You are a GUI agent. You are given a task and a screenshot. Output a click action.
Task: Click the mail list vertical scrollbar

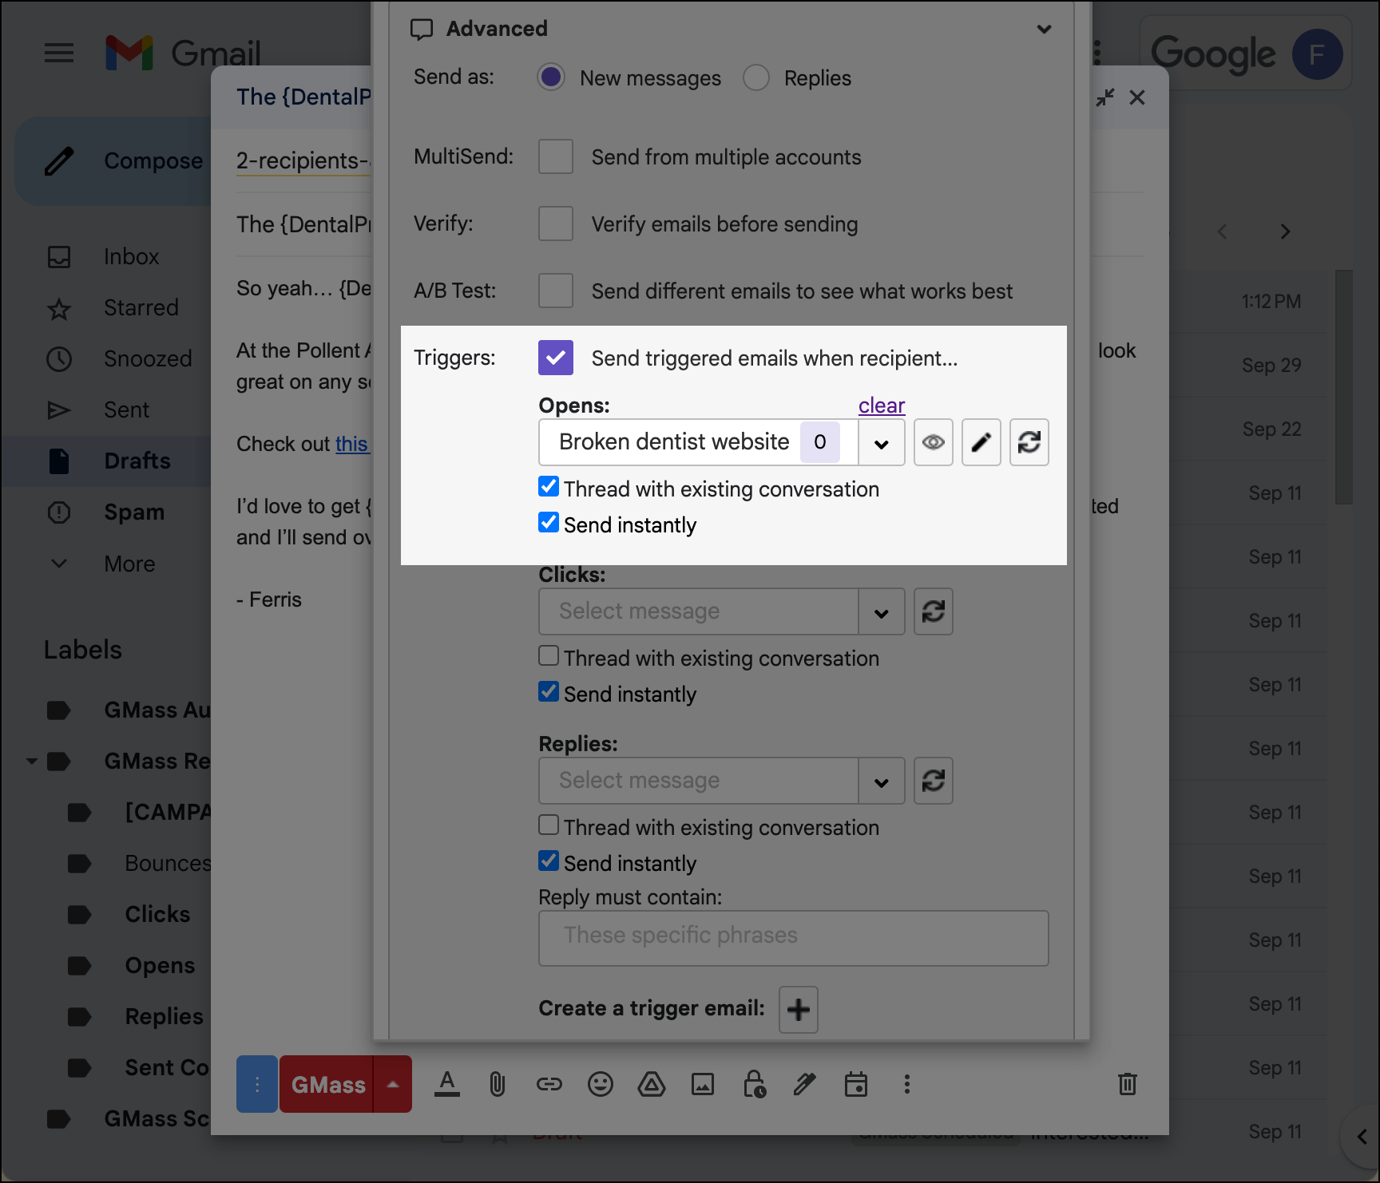point(1344,387)
